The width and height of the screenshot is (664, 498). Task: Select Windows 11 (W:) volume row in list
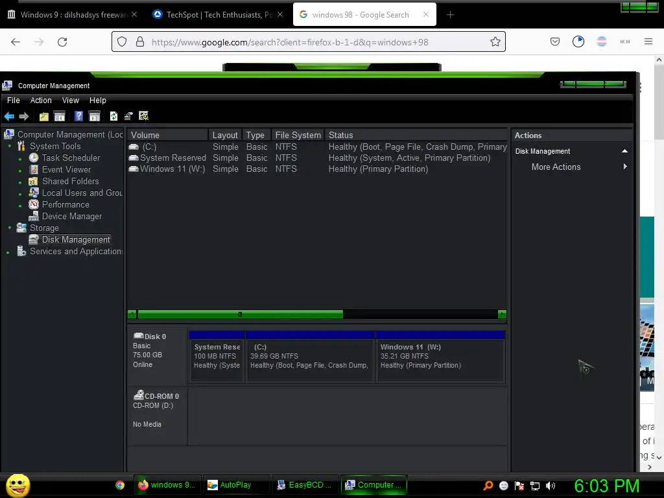[x=317, y=169]
